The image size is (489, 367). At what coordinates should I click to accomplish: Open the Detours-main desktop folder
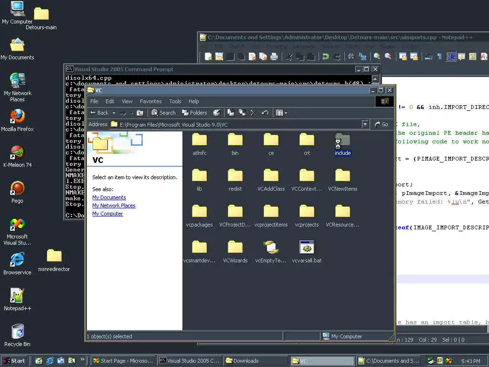(x=41, y=18)
